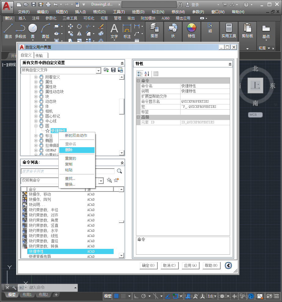
Task: Expand the 相机 tree node
Action: [x=36, y=111]
